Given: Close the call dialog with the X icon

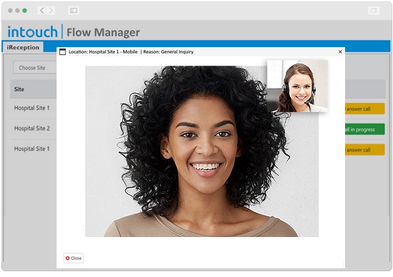Looking at the screenshot, I should click(340, 51).
